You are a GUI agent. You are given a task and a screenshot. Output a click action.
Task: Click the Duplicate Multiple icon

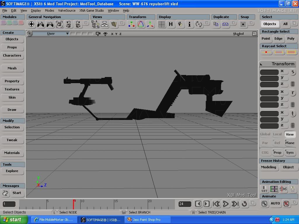tap(225, 24)
